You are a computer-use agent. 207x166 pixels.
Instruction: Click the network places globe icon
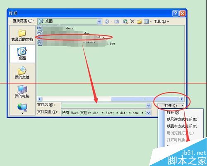pos(22,107)
